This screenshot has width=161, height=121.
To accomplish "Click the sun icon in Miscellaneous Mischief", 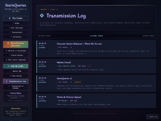I will pyautogui.click(x=8, y=43).
